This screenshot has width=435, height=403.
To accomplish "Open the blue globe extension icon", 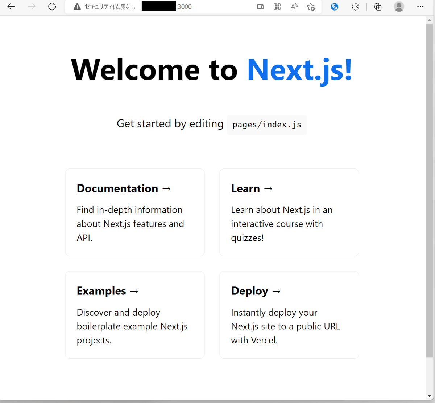I will [x=335, y=7].
